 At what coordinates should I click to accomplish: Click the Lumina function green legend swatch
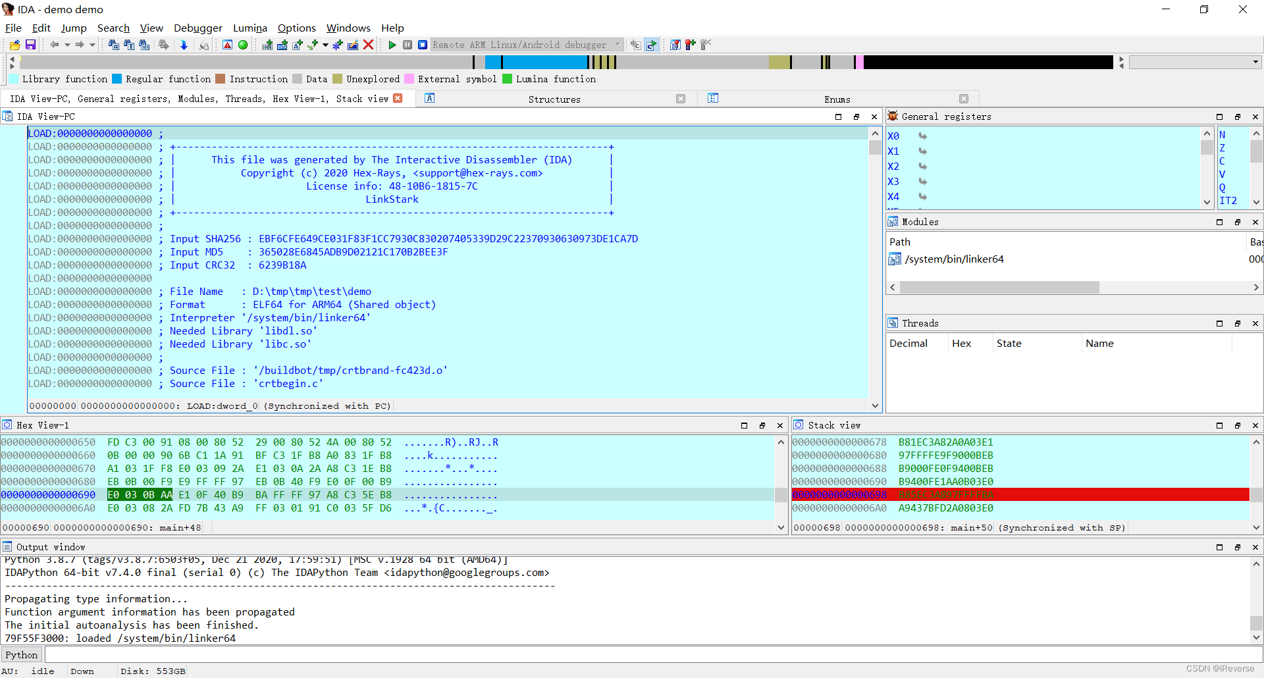click(x=508, y=79)
